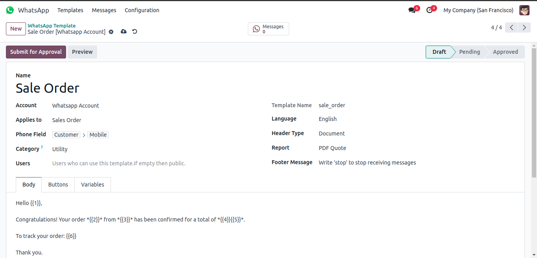
Task: Go to the next record arrow
Action: (x=524, y=27)
